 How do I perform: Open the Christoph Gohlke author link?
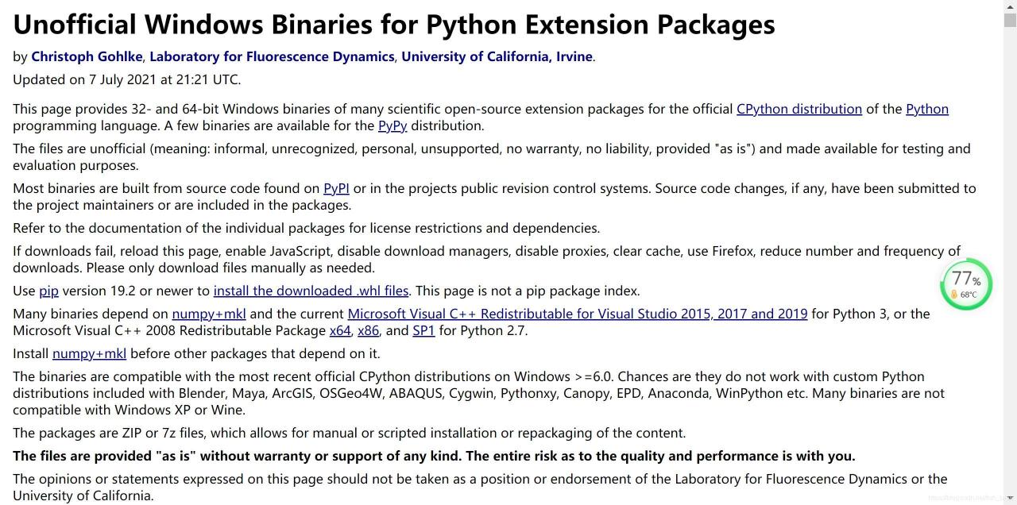(x=87, y=56)
